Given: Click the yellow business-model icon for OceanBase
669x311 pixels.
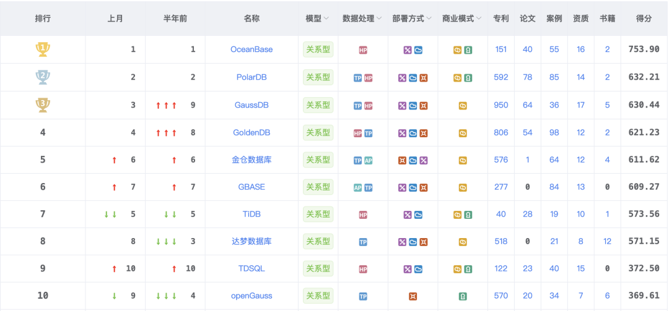Looking at the screenshot, I should coord(457,50).
